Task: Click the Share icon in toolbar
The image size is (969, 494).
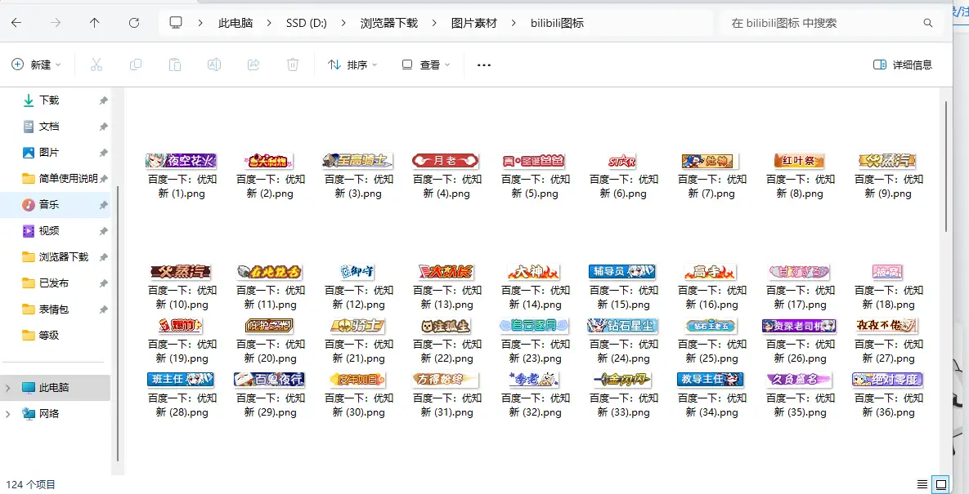Action: click(x=253, y=65)
